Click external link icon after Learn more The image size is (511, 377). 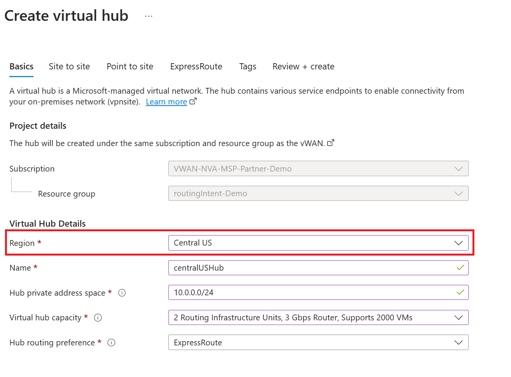[193, 101]
